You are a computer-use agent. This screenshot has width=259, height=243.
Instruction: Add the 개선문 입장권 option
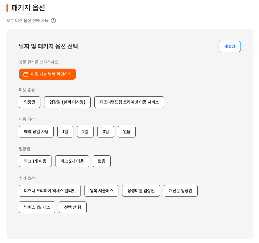181,191
